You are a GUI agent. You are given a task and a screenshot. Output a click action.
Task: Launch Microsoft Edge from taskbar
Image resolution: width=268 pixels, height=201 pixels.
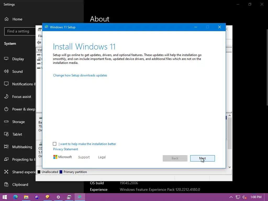(15, 197)
